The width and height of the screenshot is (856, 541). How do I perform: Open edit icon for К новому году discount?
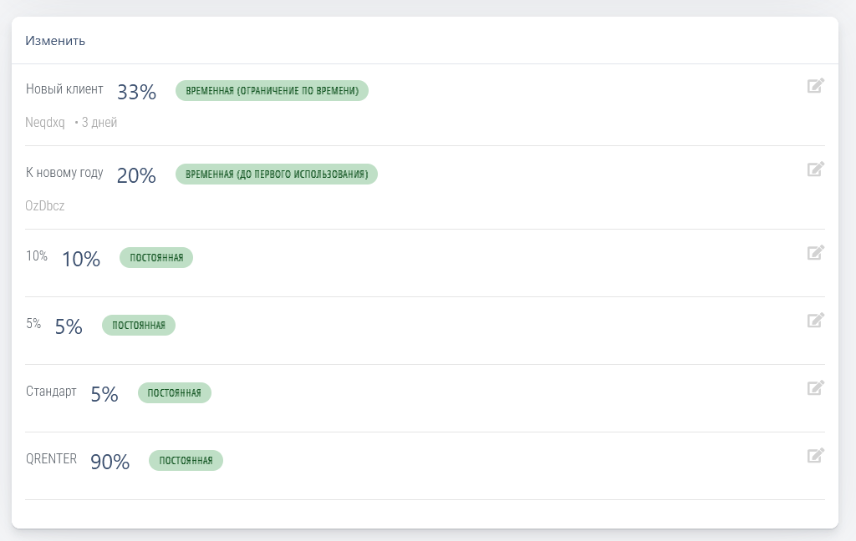pos(815,169)
